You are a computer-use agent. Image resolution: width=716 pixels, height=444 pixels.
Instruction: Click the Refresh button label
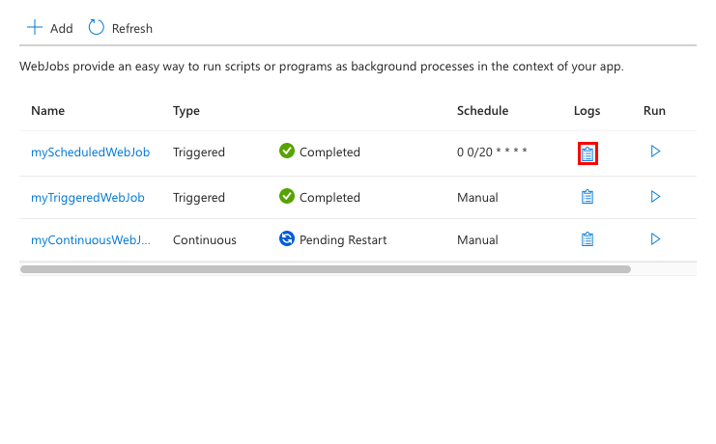[x=132, y=29]
